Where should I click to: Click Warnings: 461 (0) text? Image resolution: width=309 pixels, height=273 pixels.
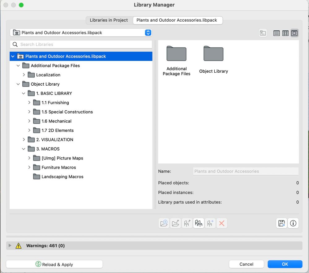(x=45, y=245)
